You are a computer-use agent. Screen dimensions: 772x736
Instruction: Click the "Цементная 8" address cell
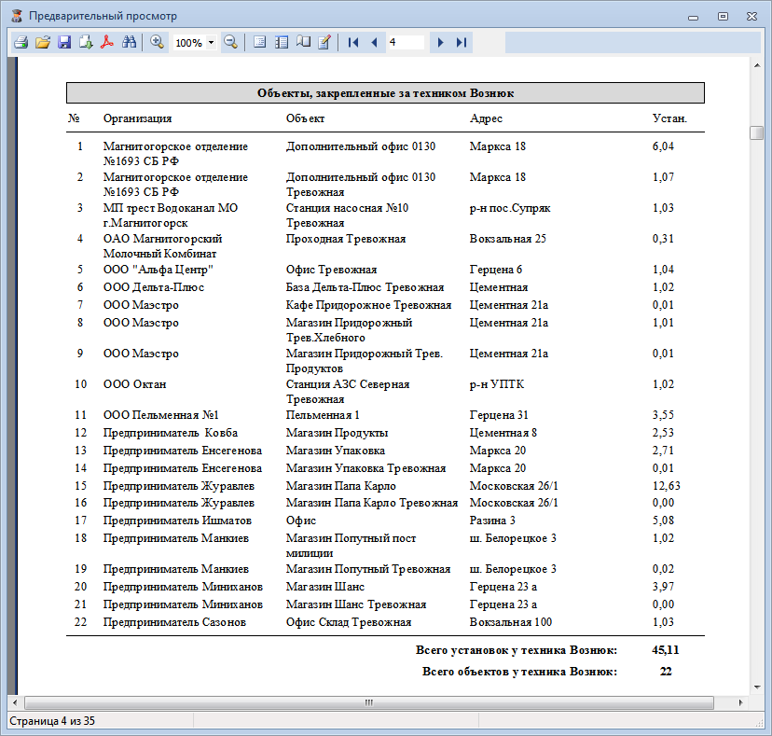[x=503, y=433]
